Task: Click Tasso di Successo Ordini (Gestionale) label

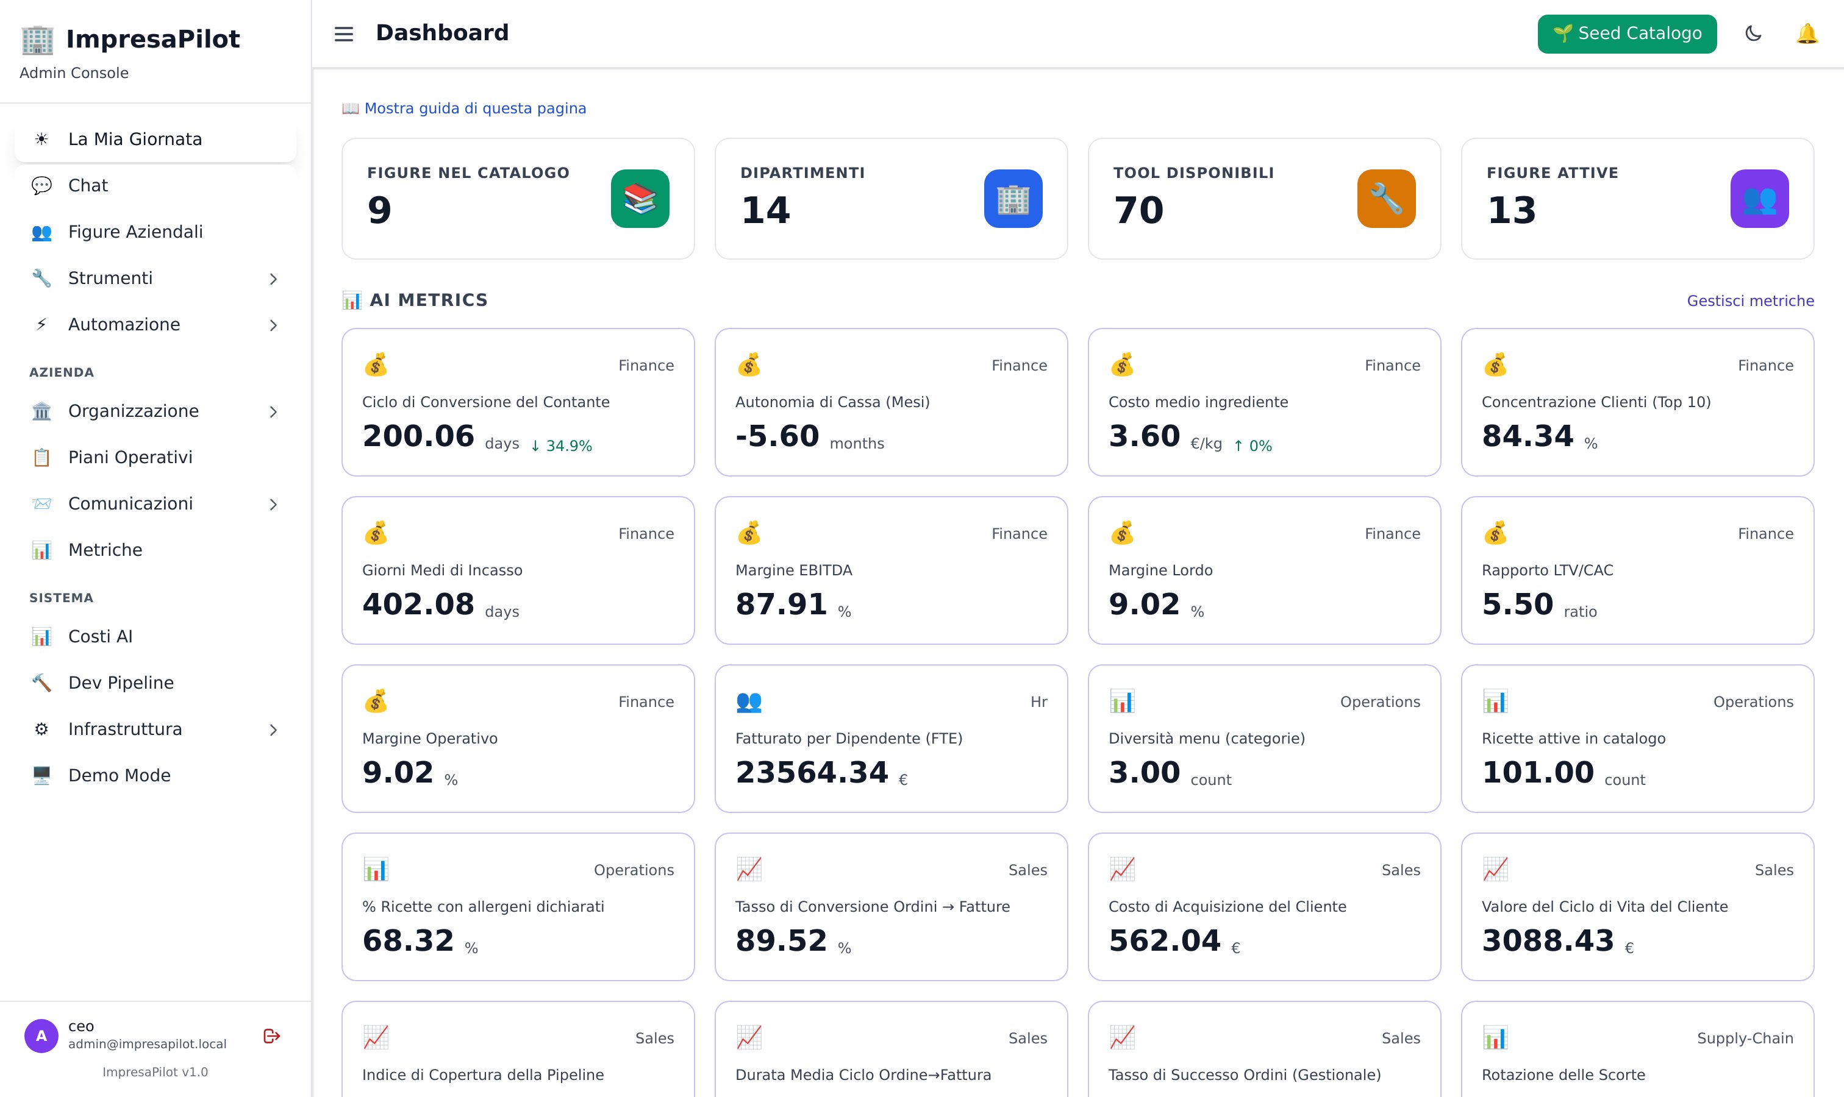Action: pyautogui.click(x=1244, y=1075)
